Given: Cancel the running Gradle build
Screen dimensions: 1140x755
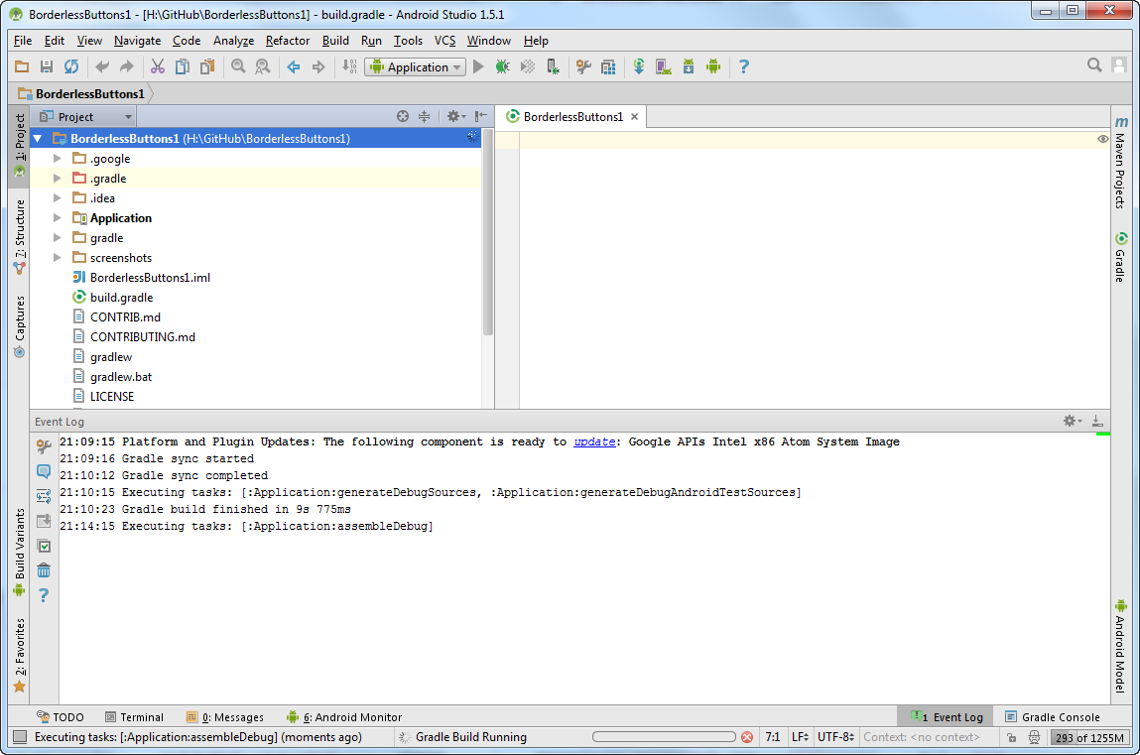Looking at the screenshot, I should (746, 737).
